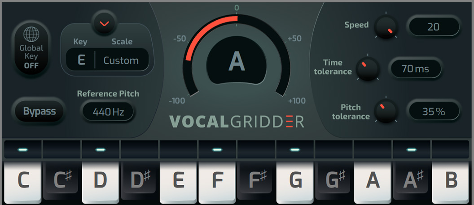Open the Key dropdown showing E

pos(81,60)
